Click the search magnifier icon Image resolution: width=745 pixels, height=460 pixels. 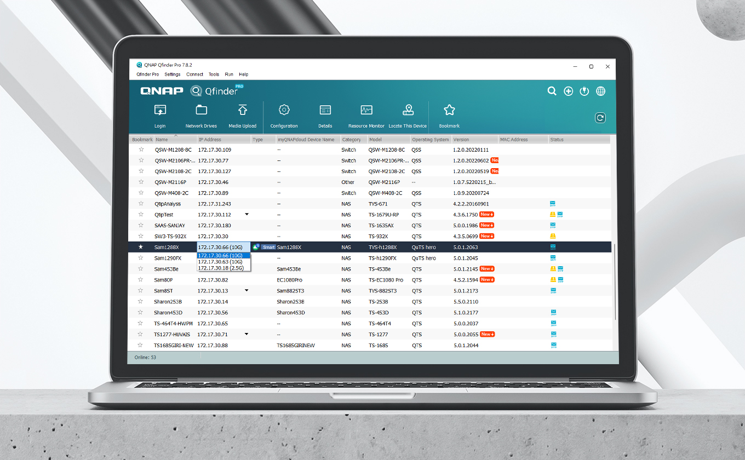[552, 91]
